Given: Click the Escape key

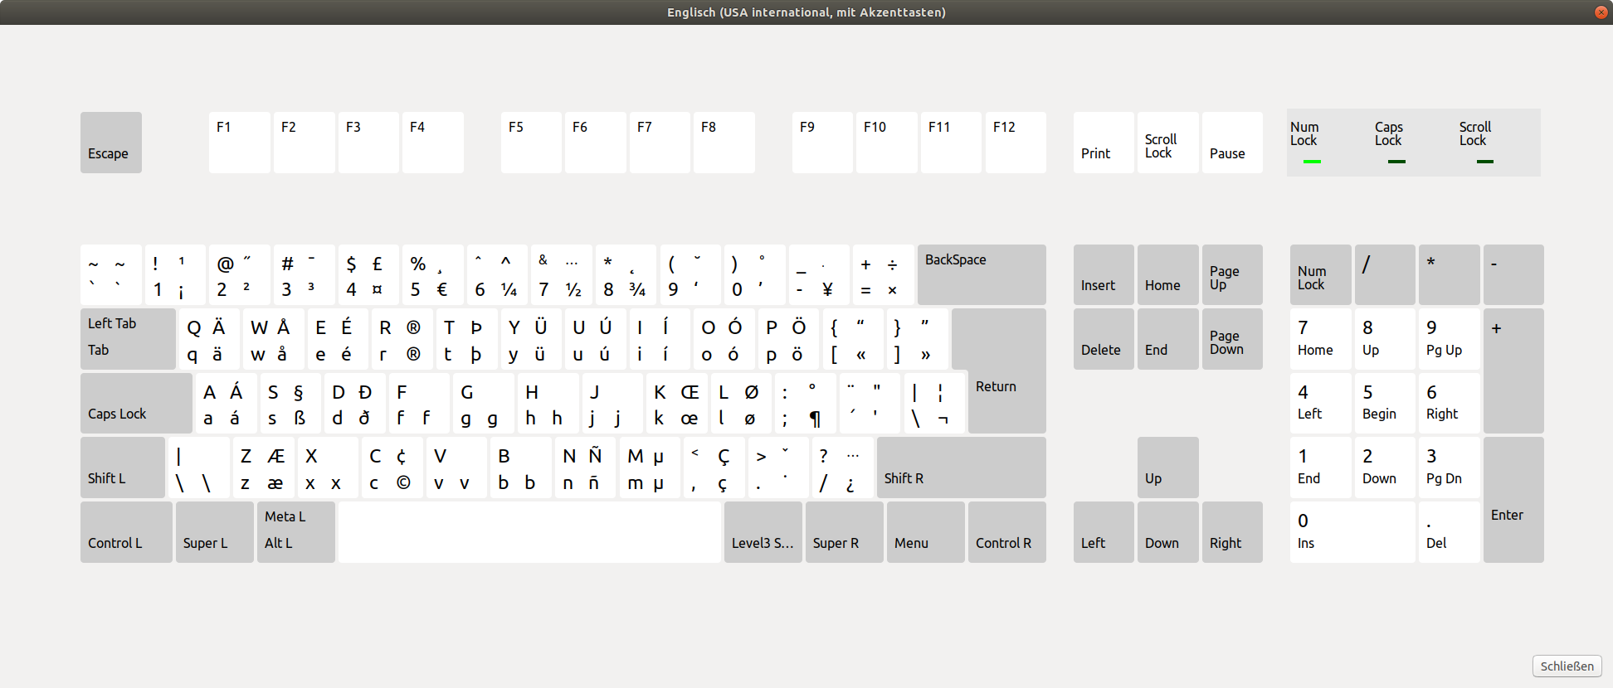Looking at the screenshot, I should pos(111,143).
